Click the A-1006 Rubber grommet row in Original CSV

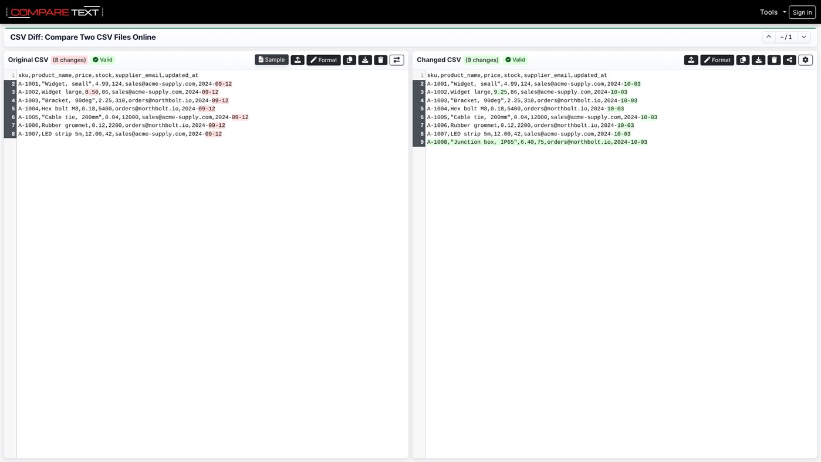pos(121,126)
